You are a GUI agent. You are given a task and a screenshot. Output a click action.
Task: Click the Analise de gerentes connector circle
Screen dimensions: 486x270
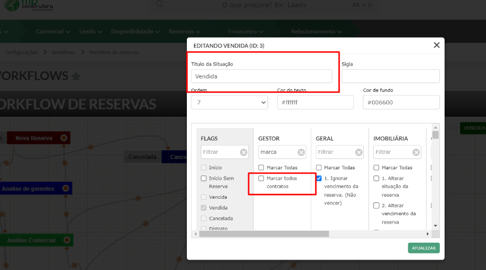click(66, 188)
